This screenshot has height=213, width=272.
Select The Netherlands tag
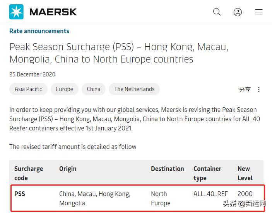134,89
